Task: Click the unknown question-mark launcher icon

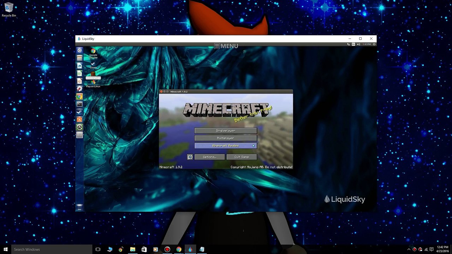Action: pos(79,135)
